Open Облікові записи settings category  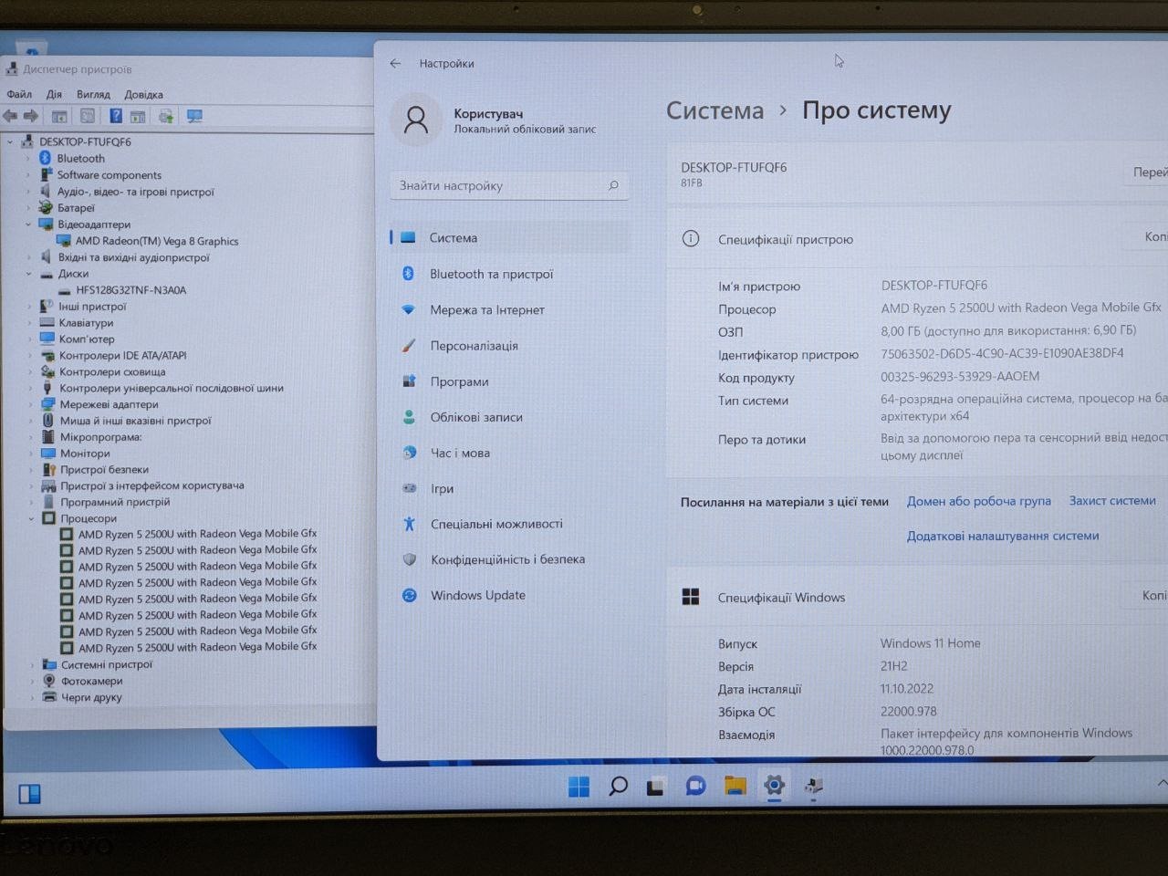[x=510, y=417]
